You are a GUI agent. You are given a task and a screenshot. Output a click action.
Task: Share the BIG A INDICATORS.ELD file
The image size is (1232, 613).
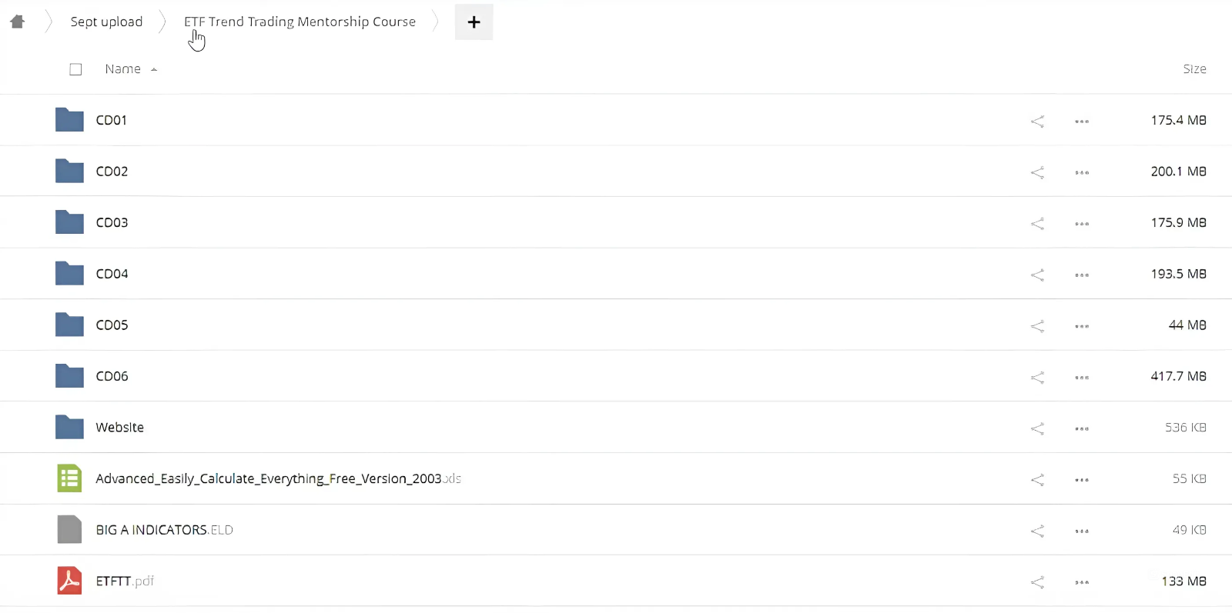1037,531
